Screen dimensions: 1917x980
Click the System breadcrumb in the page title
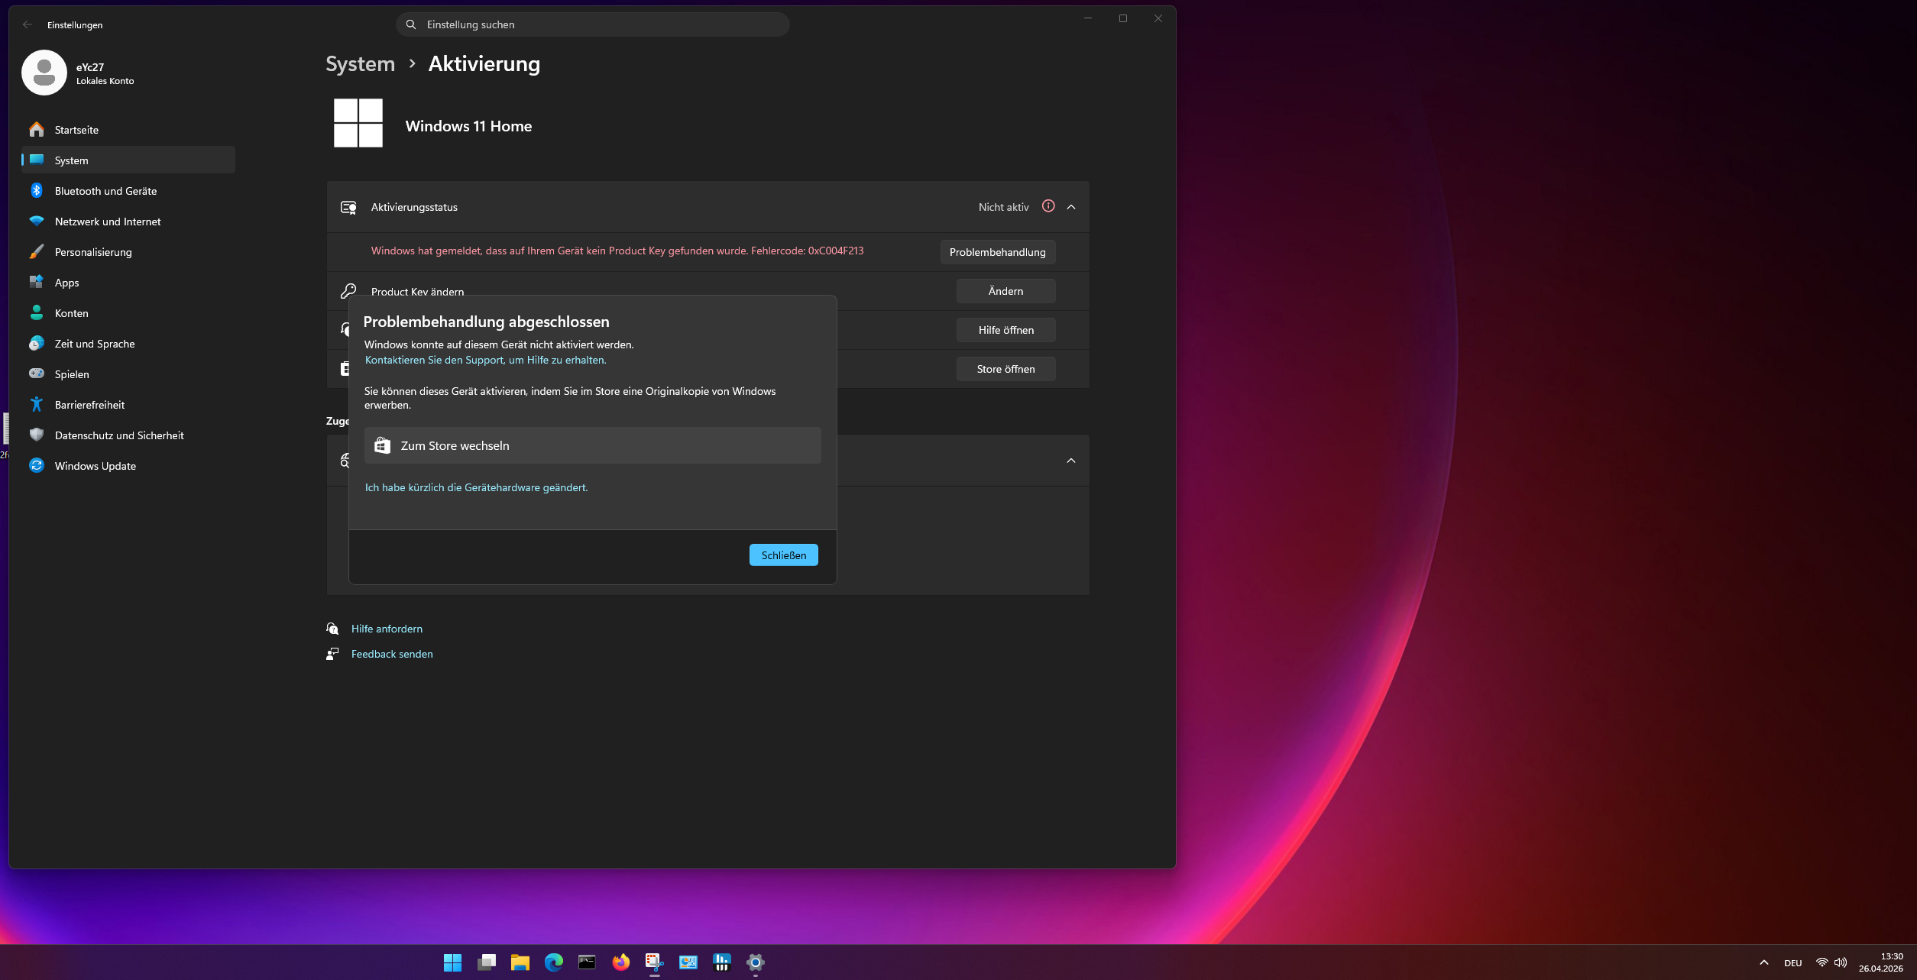pyautogui.click(x=361, y=64)
